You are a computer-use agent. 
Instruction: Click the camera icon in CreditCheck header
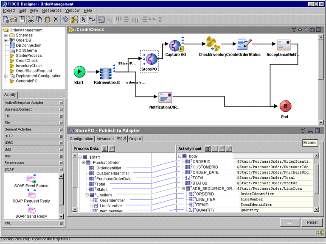tap(312, 30)
